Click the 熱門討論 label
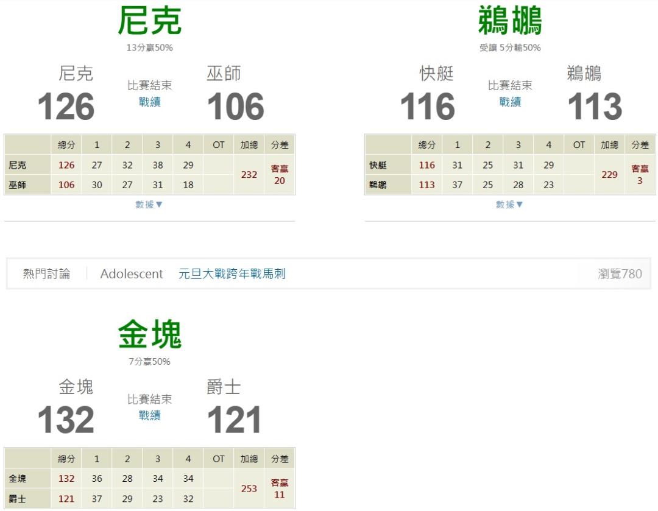658x511 pixels. click(46, 273)
